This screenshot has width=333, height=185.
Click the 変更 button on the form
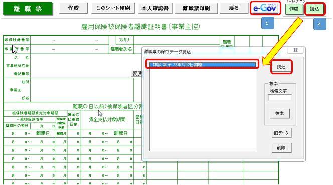click(137, 73)
